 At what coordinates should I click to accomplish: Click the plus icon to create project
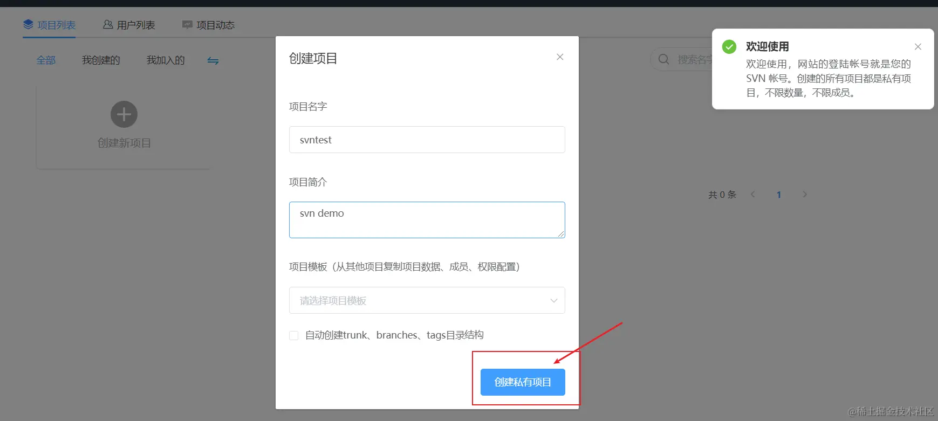124,114
